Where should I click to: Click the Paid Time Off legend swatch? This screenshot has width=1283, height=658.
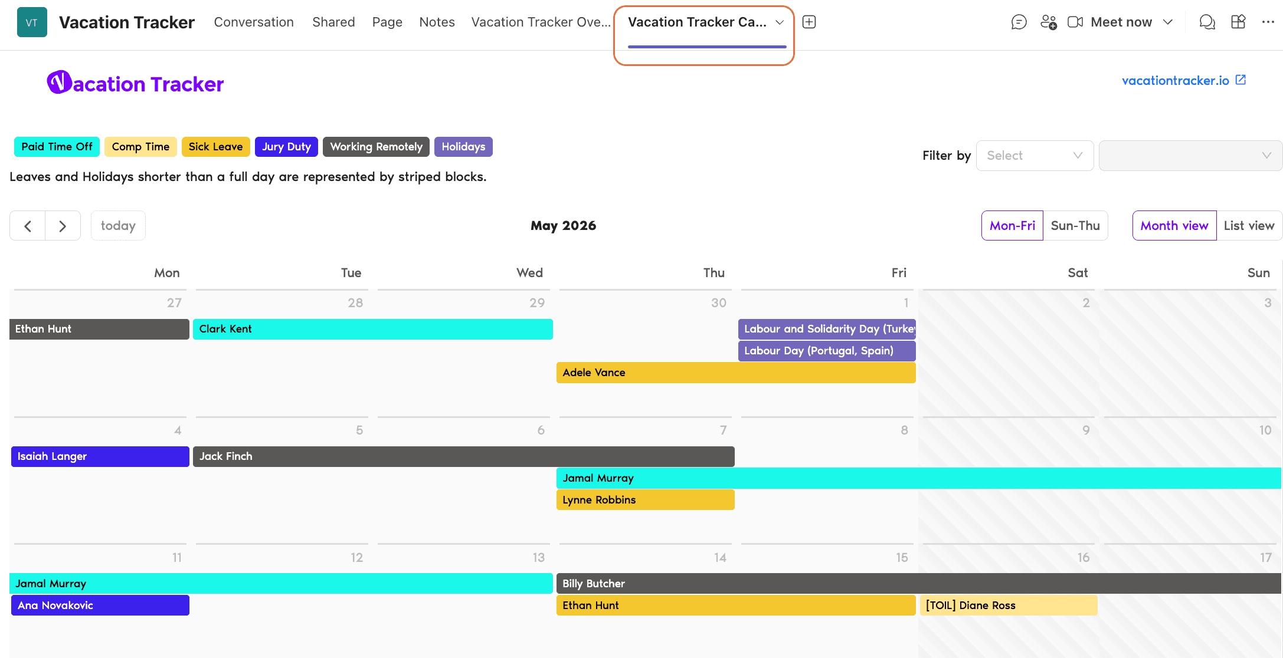coord(57,147)
